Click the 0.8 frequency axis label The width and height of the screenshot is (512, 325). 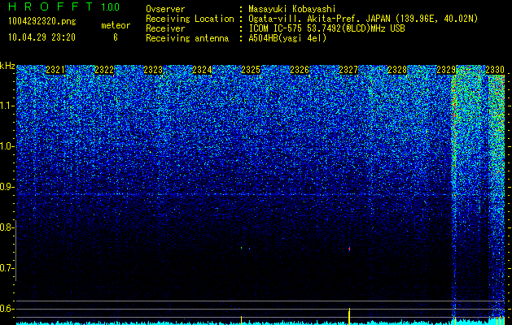point(7,227)
